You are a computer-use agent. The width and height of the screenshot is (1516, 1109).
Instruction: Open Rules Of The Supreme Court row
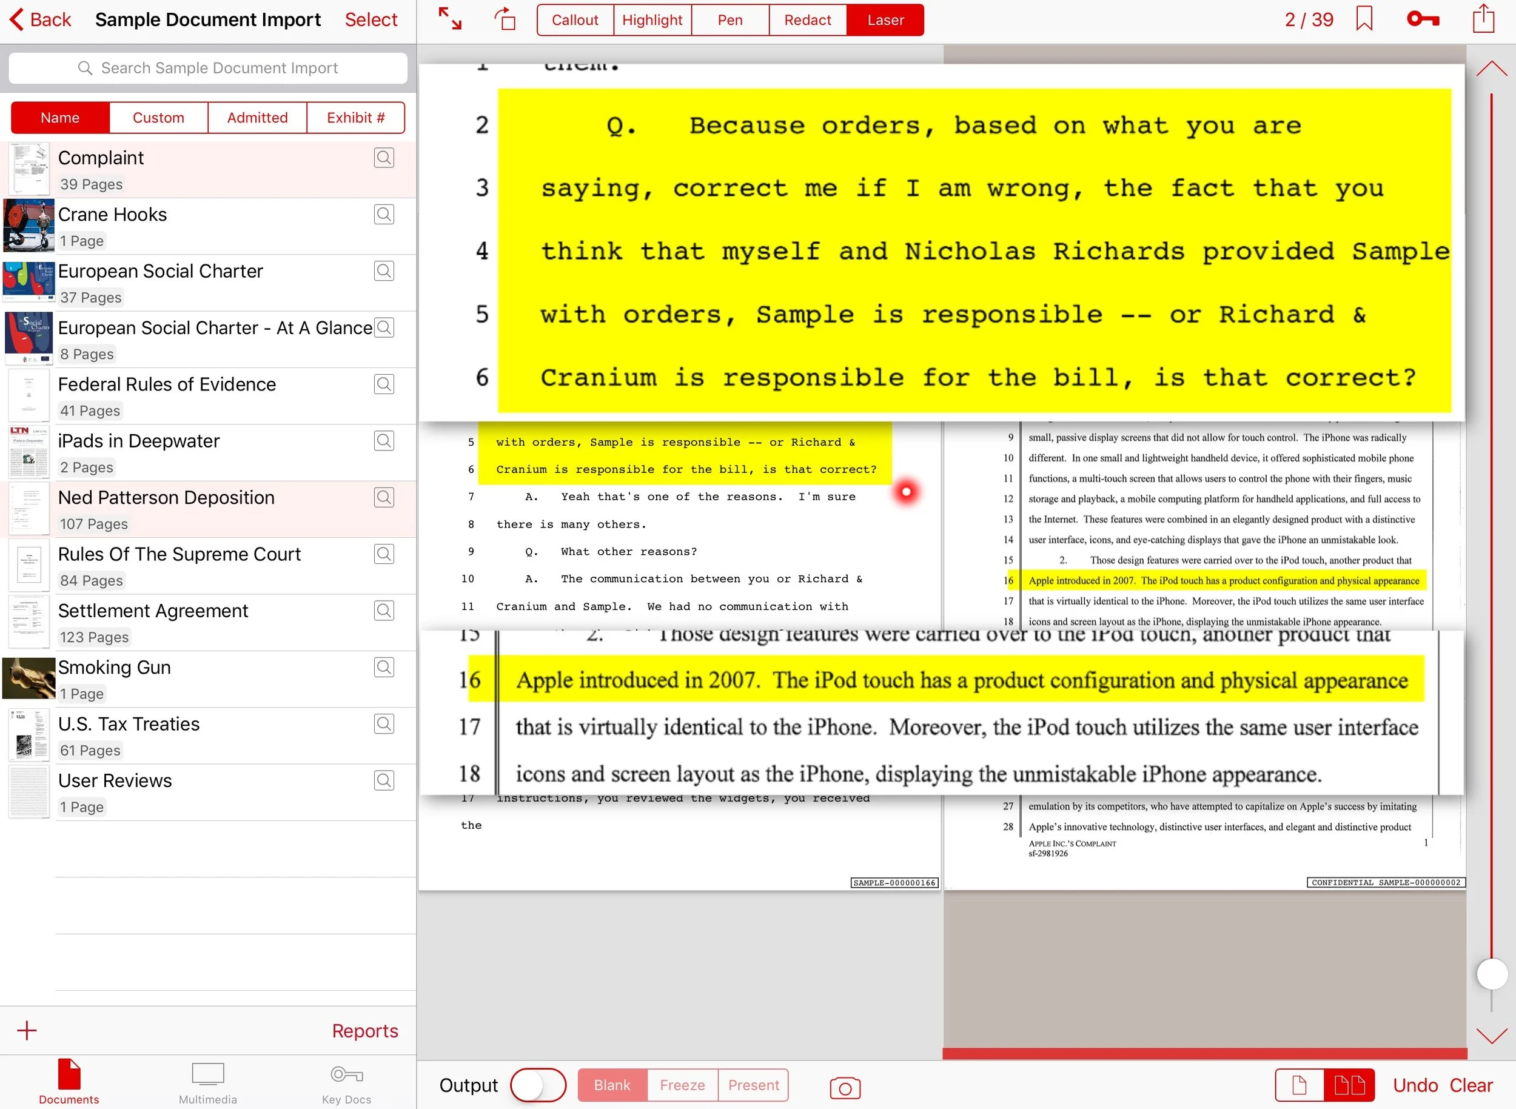(208, 566)
